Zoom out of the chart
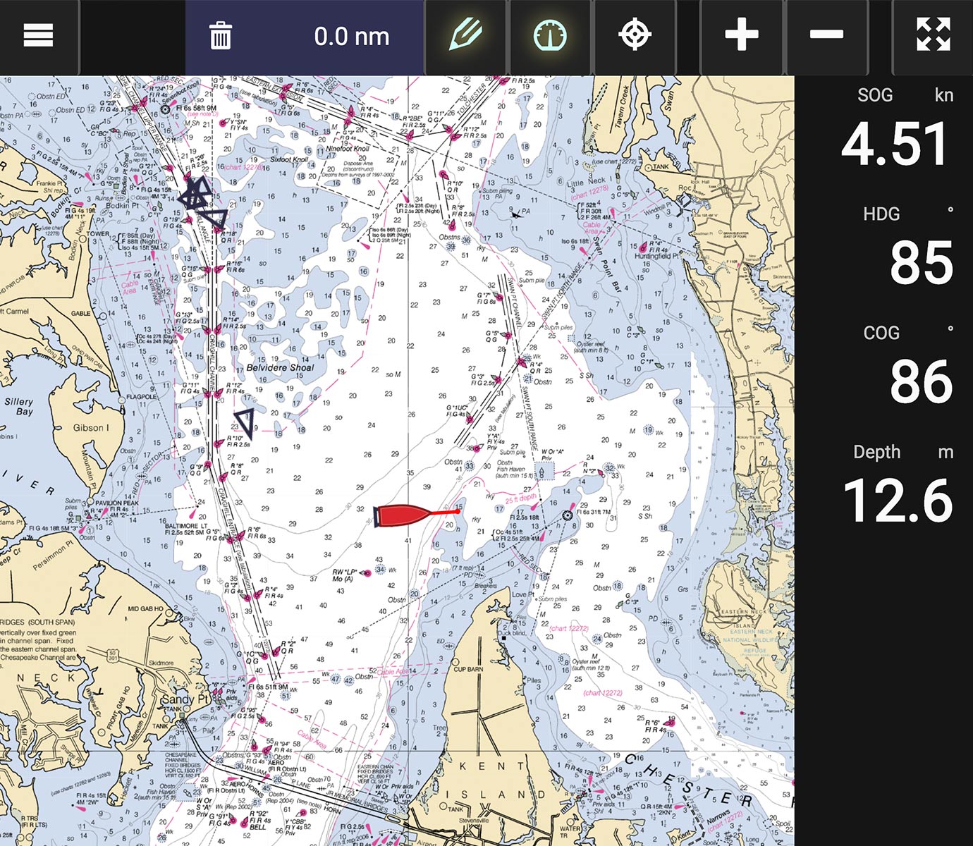The height and width of the screenshot is (846, 973). click(x=825, y=32)
